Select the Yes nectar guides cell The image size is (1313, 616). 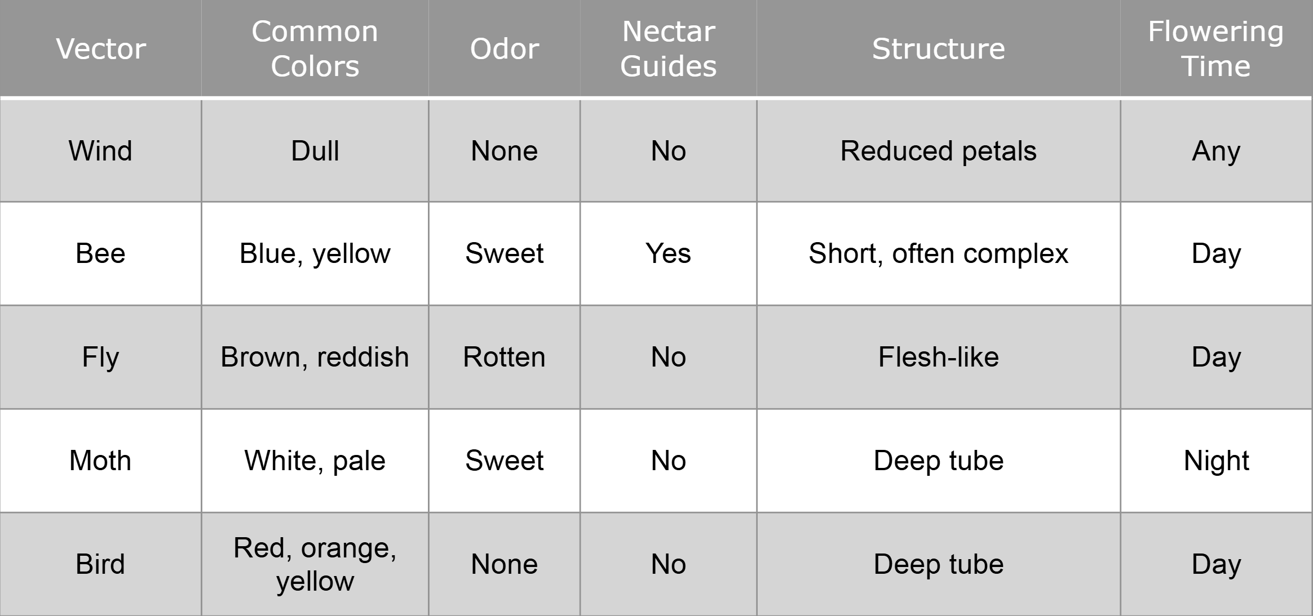click(668, 253)
